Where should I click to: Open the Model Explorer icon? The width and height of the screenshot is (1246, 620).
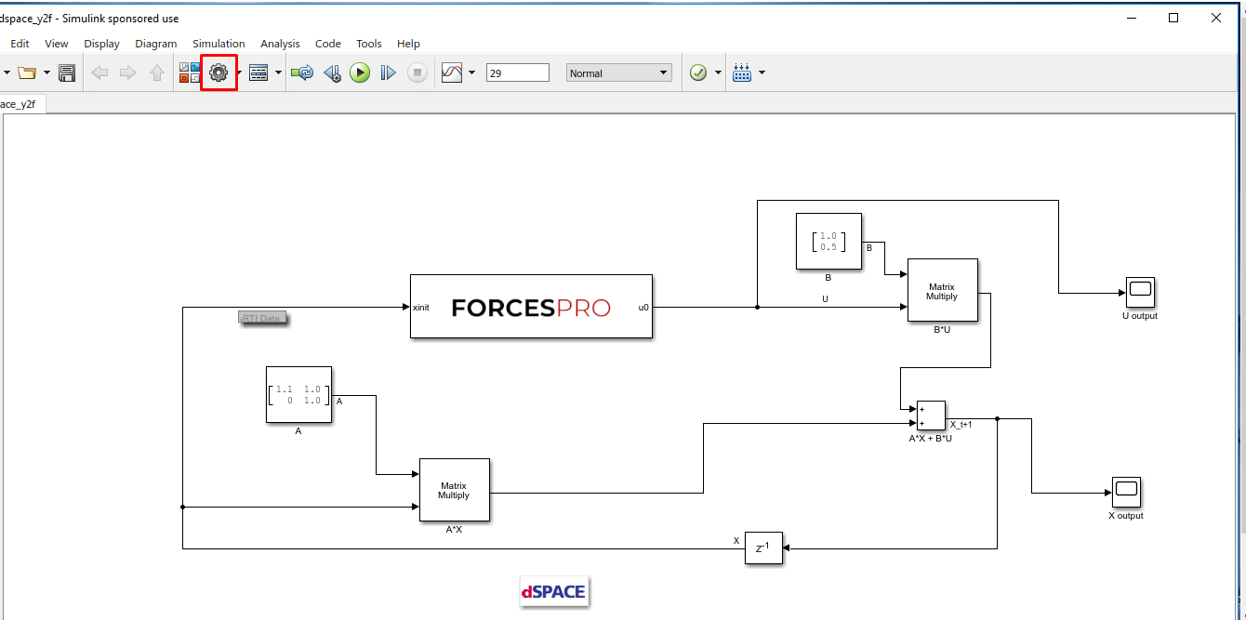coord(258,73)
